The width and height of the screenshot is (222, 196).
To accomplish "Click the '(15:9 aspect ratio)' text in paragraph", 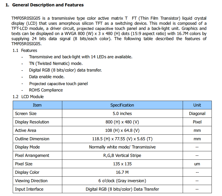I will coord(148,34).
